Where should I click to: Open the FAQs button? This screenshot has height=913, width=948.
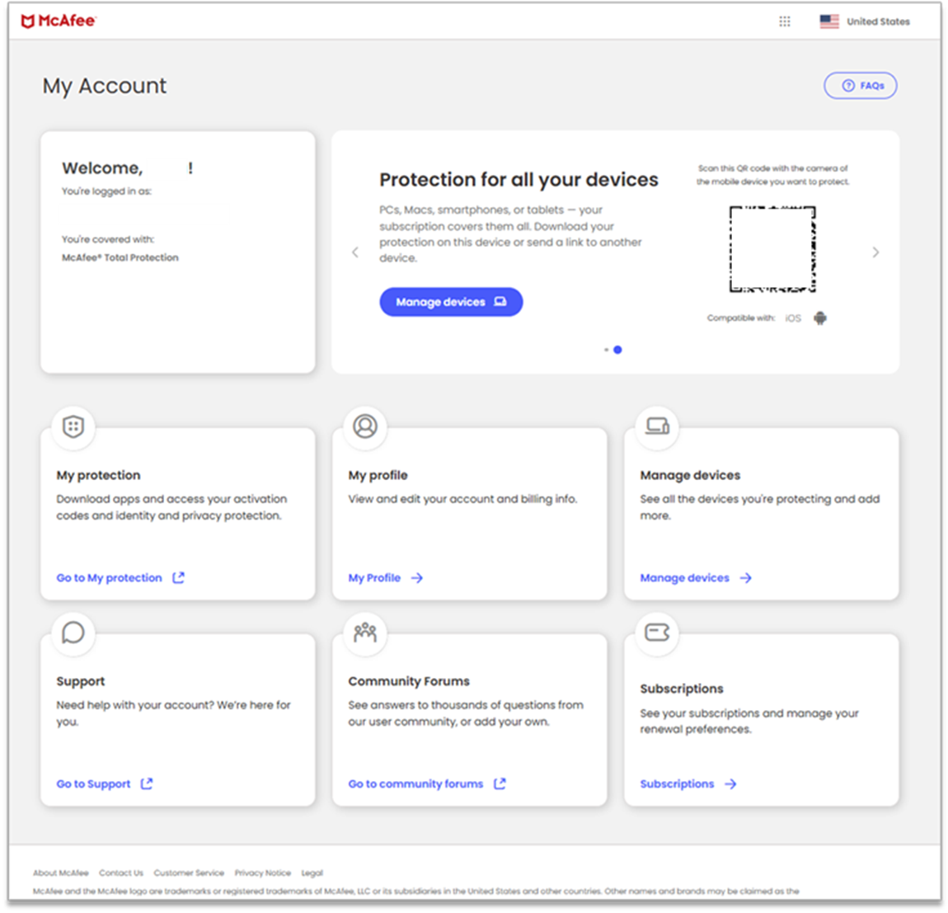coord(861,86)
